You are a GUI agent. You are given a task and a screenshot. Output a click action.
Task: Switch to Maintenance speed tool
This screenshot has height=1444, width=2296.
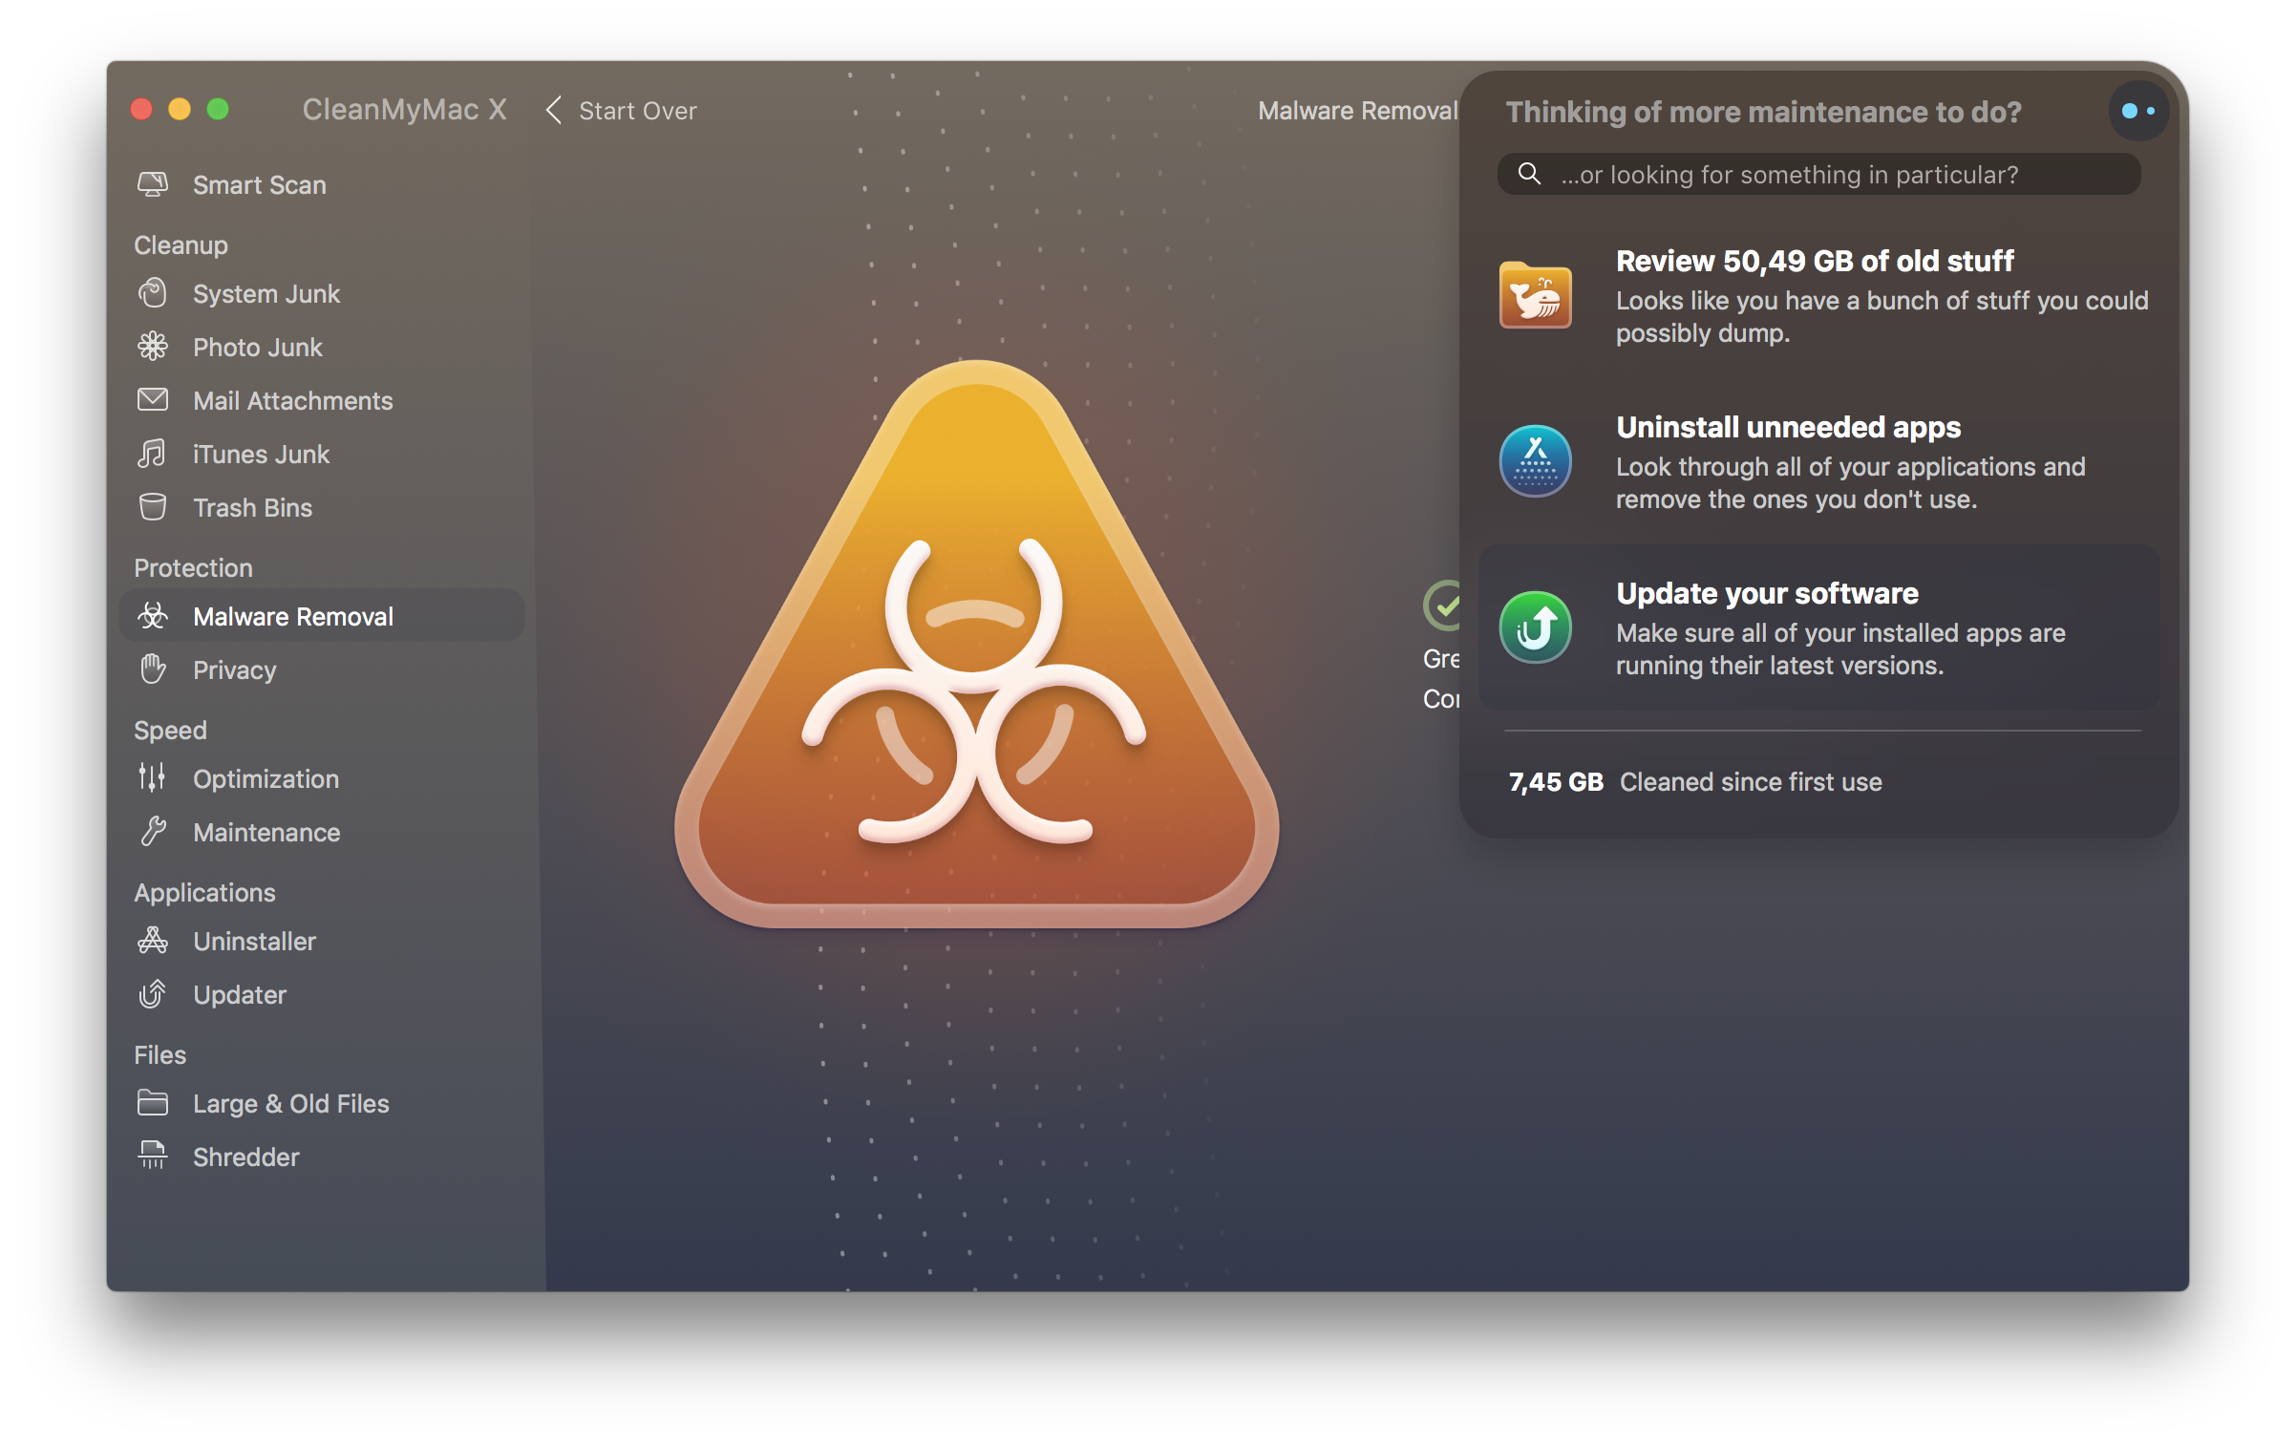(x=265, y=832)
